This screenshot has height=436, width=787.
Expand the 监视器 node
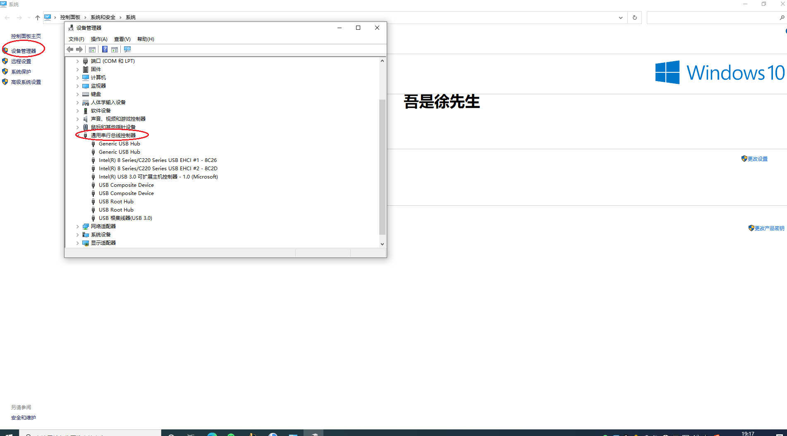tap(77, 86)
